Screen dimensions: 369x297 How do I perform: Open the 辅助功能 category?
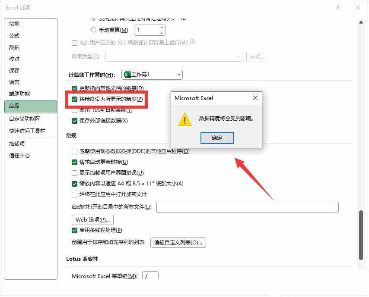click(x=31, y=94)
